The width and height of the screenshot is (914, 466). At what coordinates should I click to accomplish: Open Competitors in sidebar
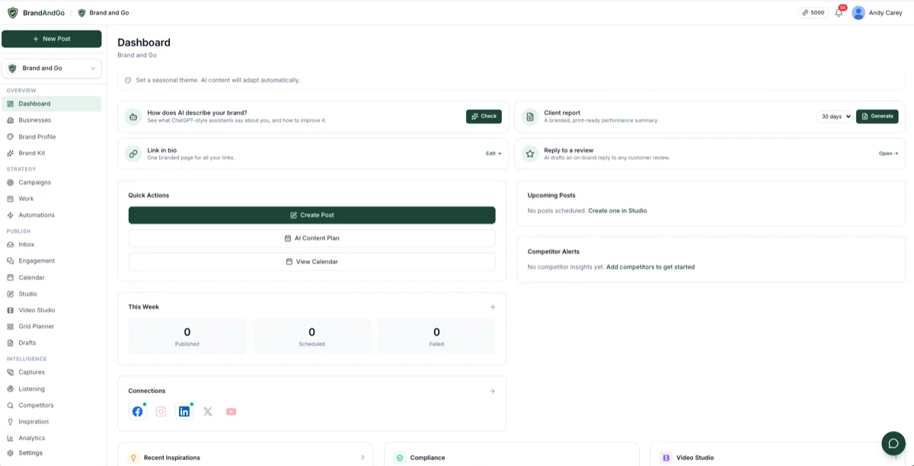[52, 406]
